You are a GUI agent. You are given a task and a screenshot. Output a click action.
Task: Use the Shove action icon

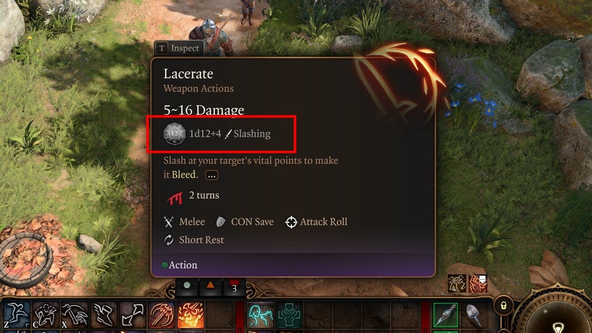point(46,314)
